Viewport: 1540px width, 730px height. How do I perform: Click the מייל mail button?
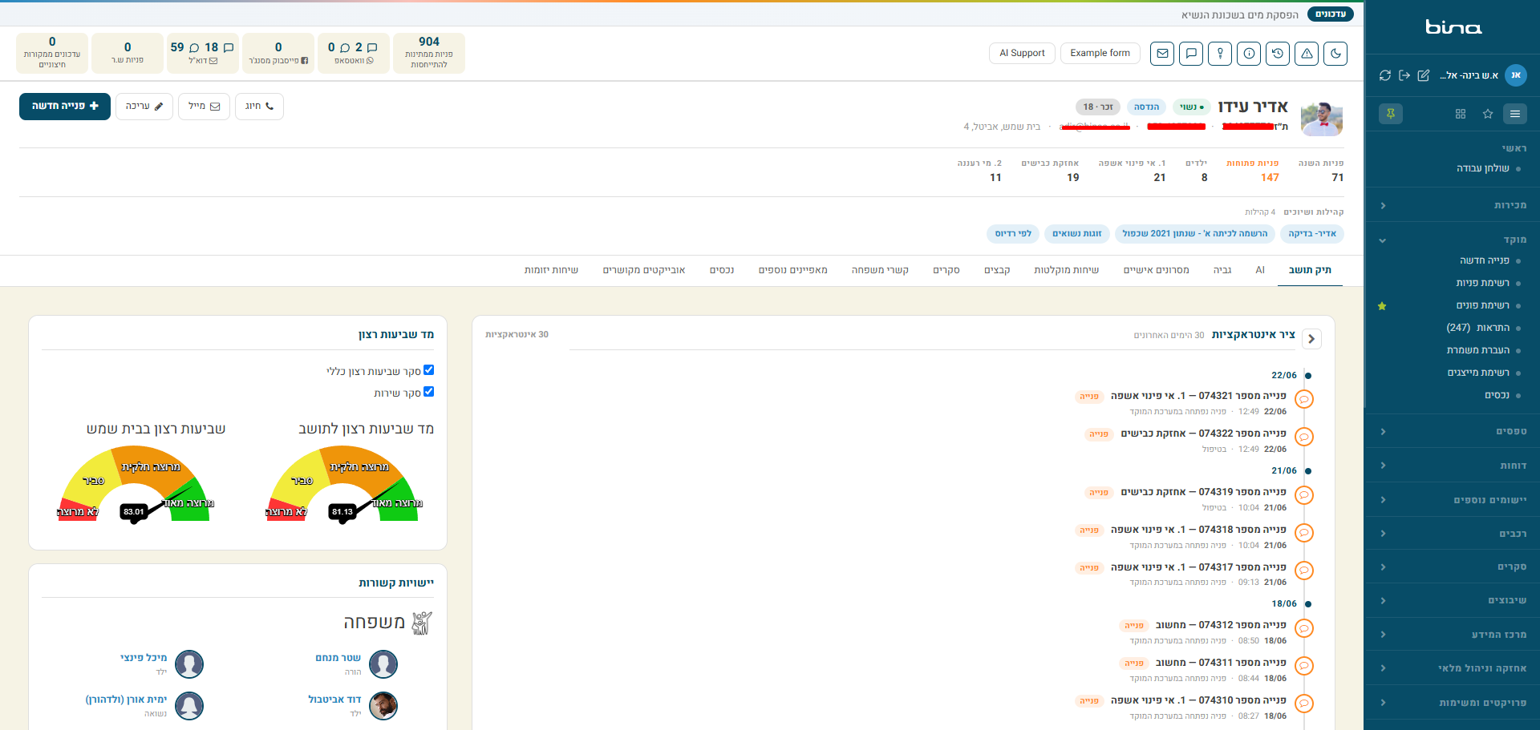click(x=204, y=106)
